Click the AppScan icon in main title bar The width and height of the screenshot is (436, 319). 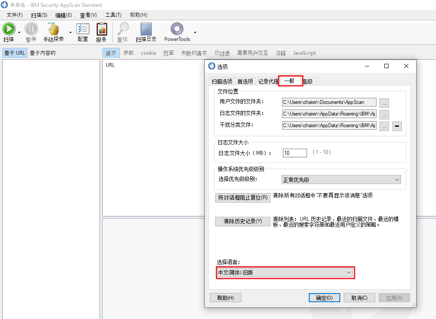(4, 5)
